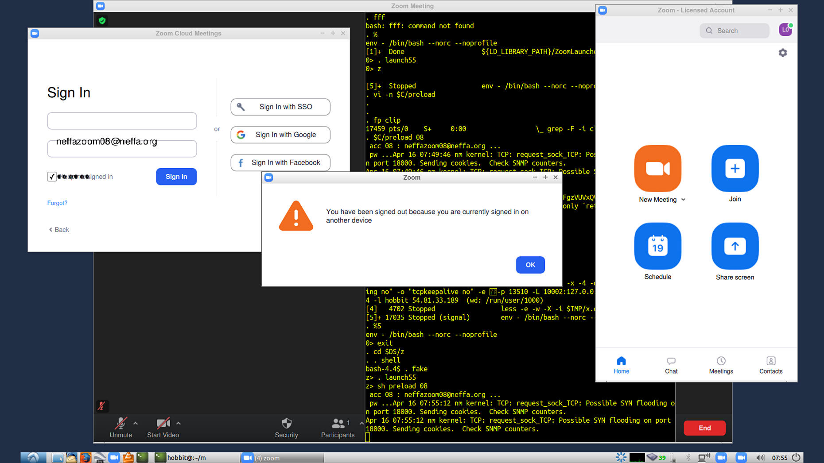Expand the New Meeting dropdown arrow
824x463 pixels.
coord(683,200)
